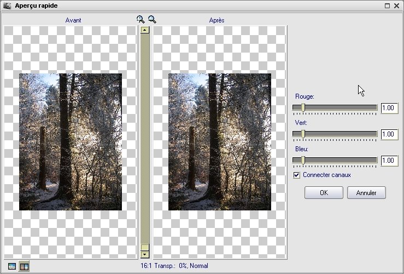Click the Avant forest preview image
This screenshot has height=274, width=404.
click(x=70, y=141)
